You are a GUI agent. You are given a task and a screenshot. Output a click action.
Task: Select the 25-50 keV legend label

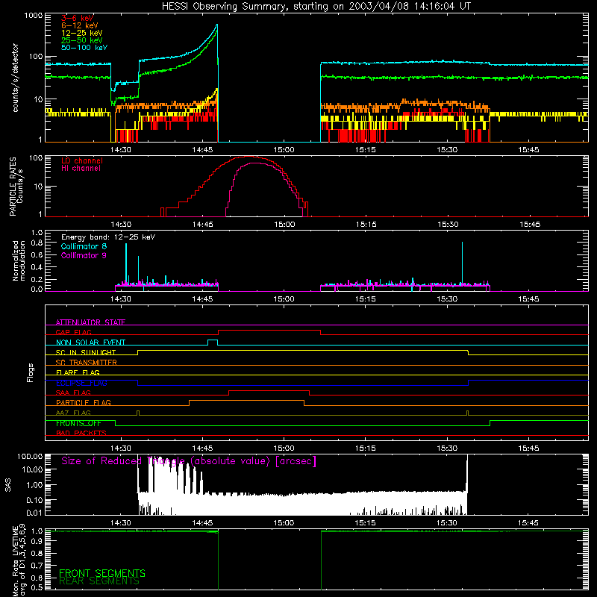[x=82, y=40]
